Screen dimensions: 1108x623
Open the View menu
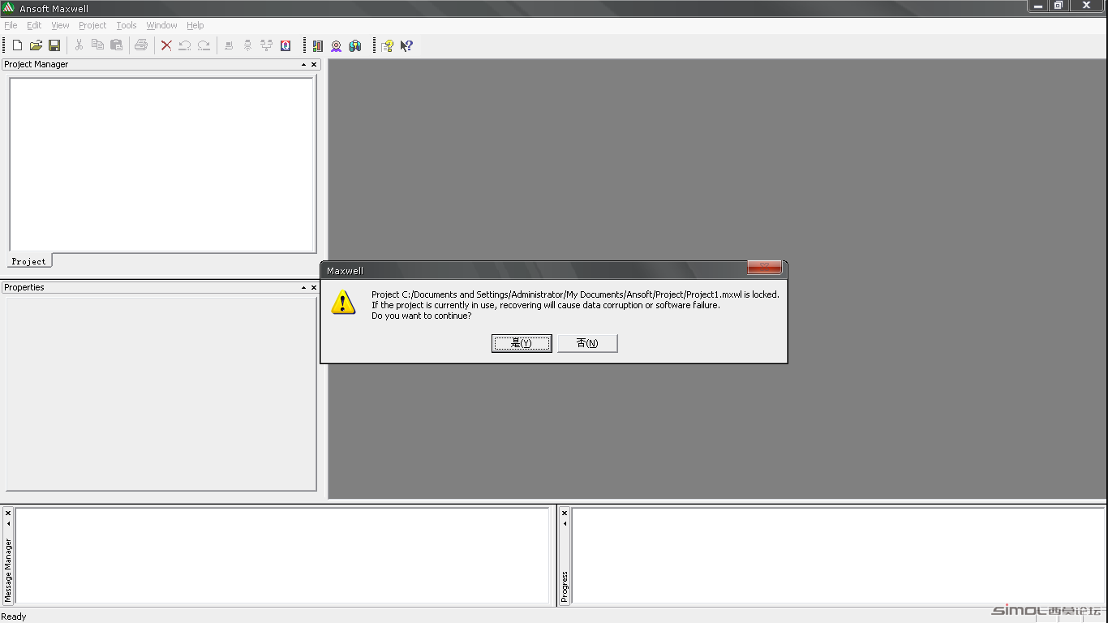tap(60, 25)
